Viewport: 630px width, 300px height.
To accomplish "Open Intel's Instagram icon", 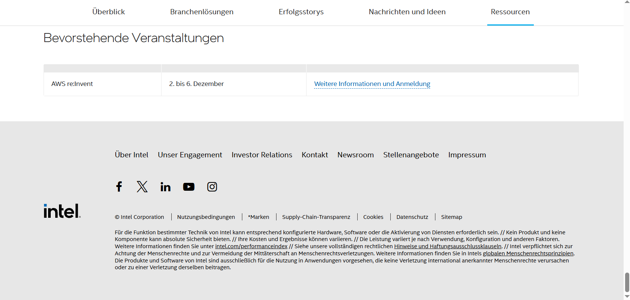I will [x=212, y=187].
